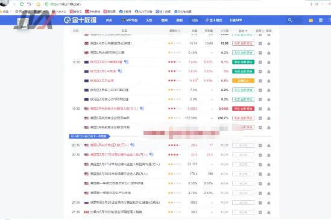Viewport: 331px width, 220px height.
Task: Click the value 179.4 in the continuing claims row
Action: tap(194, 174)
